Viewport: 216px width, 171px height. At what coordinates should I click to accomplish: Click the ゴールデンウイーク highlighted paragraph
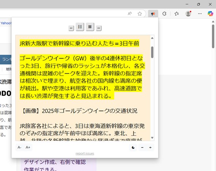(x=82, y=77)
